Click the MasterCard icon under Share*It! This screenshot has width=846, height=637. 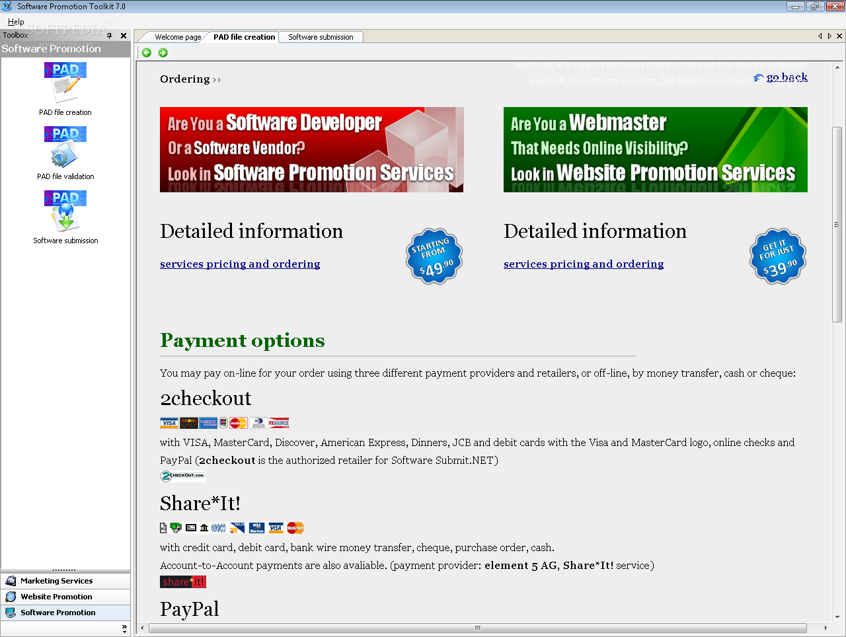pos(295,528)
